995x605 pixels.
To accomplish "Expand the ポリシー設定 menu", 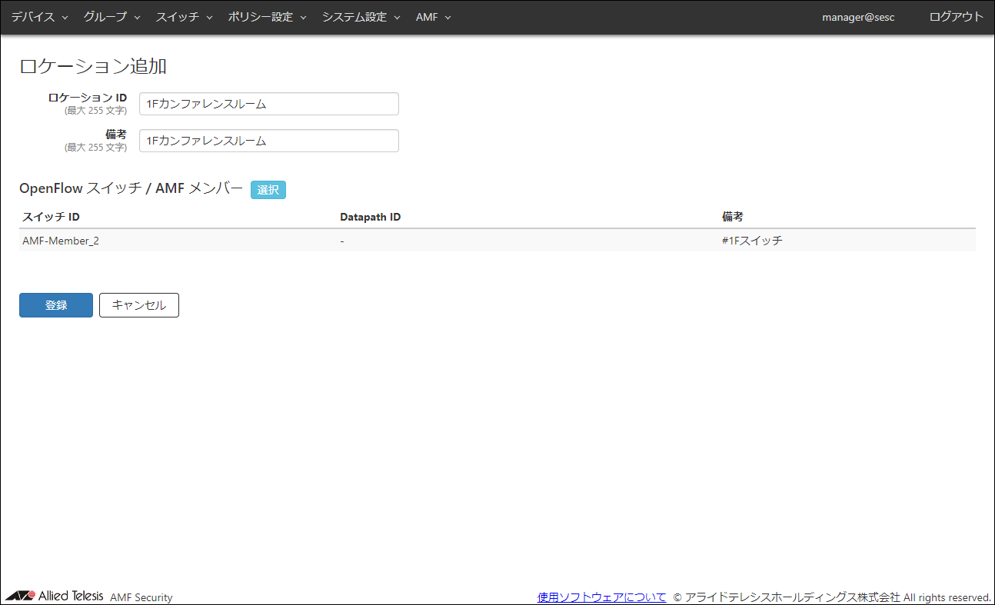I will (x=267, y=17).
